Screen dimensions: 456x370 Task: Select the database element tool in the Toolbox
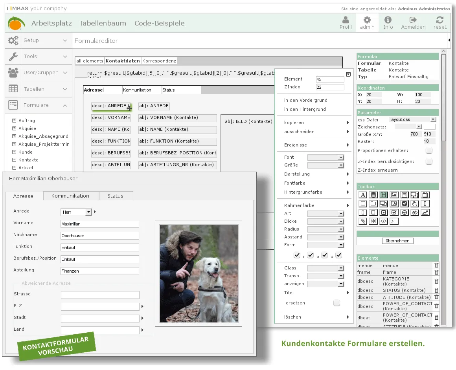pyautogui.click(x=373, y=195)
